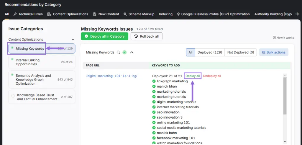This screenshot has height=145, width=302.
Task: Switch to the Content Optimizations tab
Action: click(68, 14)
